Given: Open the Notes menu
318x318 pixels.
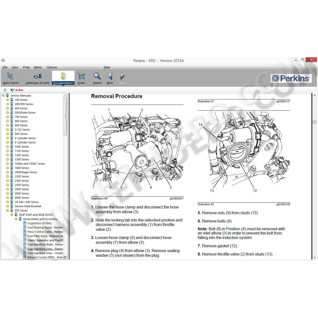Looking at the screenshot, I should (38, 67).
